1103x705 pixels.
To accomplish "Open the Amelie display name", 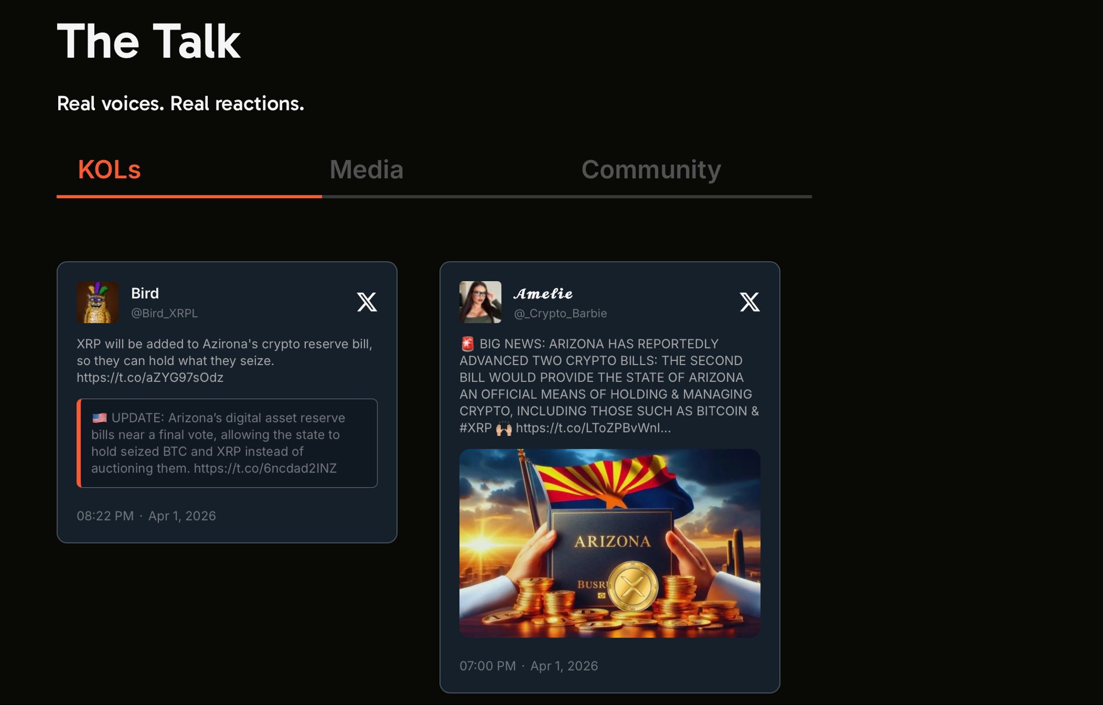I will coord(543,294).
